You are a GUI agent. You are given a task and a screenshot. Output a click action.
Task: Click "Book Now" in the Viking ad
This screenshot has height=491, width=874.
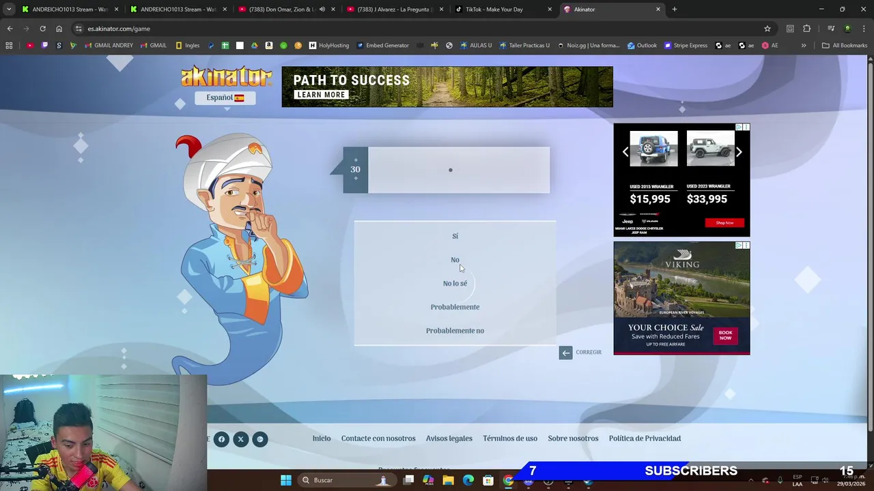[725, 336]
